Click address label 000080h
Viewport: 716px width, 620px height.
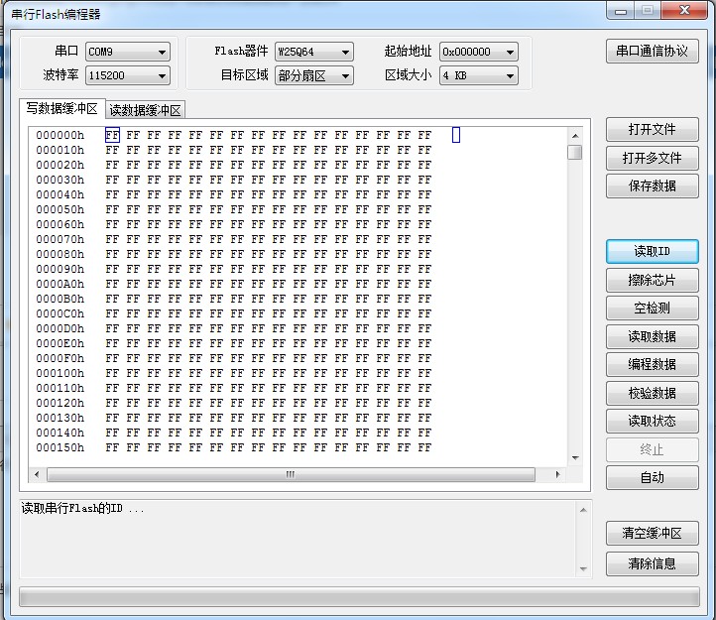click(60, 255)
